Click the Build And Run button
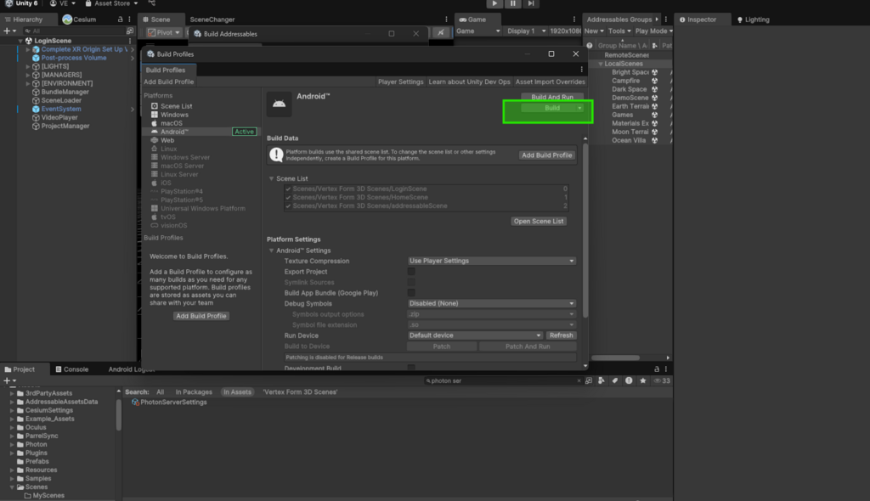Viewport: 870px width, 501px height. (551, 98)
